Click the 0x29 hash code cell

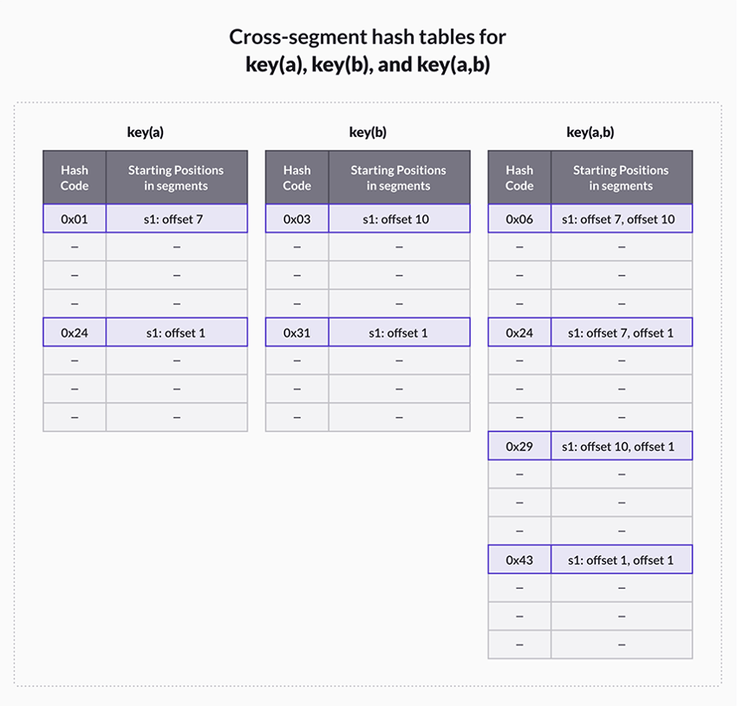(519, 447)
